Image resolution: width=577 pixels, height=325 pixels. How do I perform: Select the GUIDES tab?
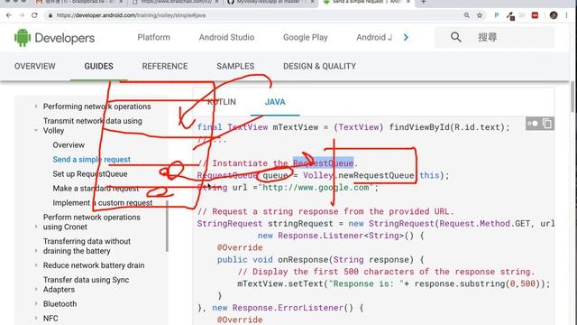[98, 66]
